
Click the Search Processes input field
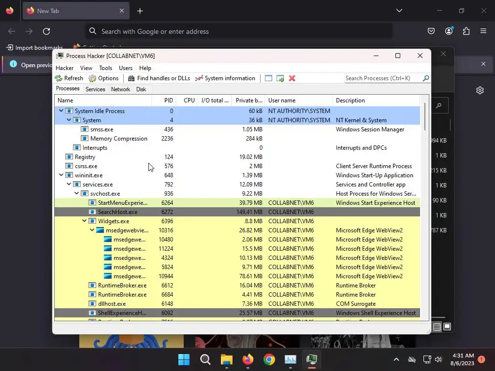[383, 78]
